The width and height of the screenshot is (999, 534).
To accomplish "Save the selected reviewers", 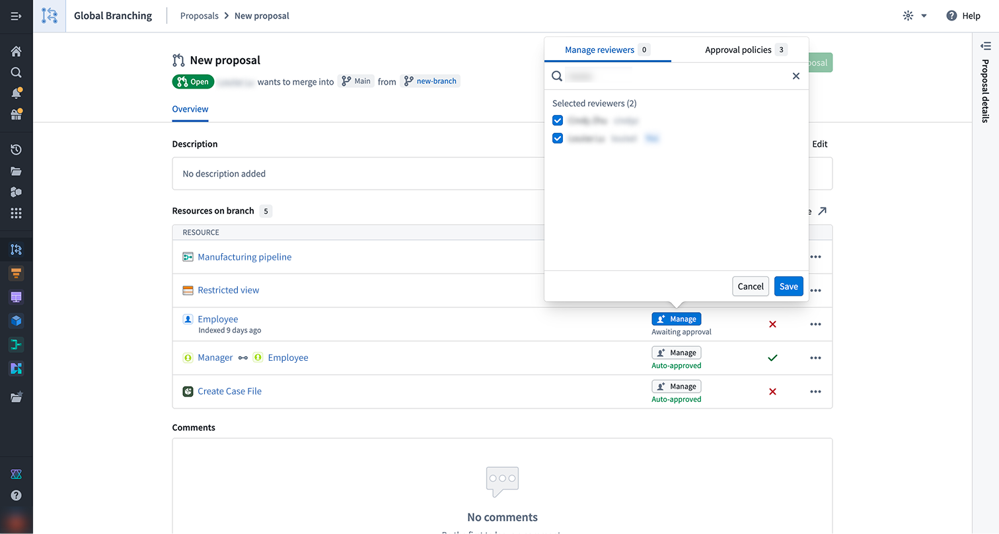I will click(x=789, y=286).
